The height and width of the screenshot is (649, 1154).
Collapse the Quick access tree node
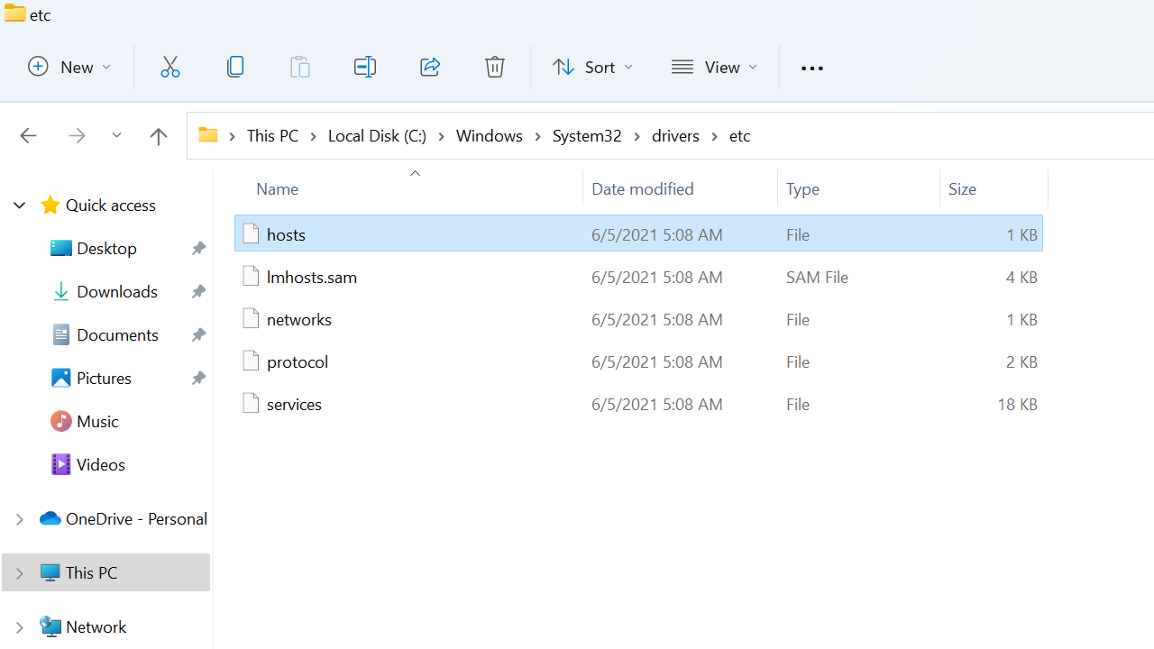[19, 206]
